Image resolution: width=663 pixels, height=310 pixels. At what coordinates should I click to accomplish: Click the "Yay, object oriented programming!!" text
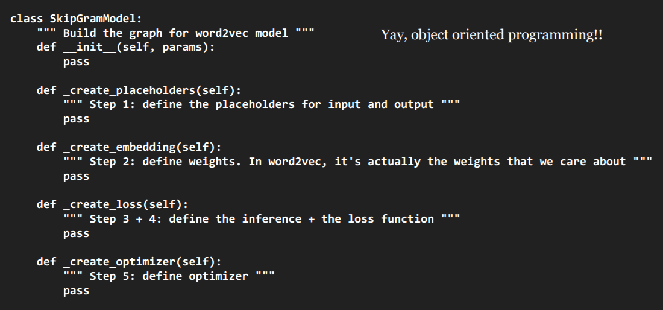pos(491,35)
